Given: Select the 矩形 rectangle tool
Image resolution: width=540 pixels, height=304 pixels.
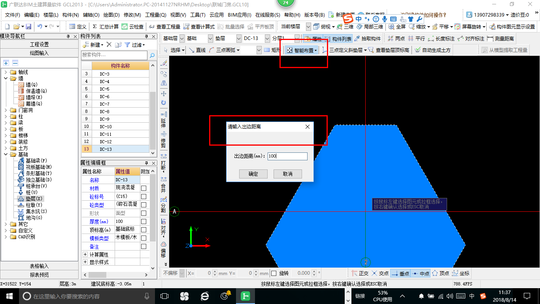Looking at the screenshot, I should pyautogui.click(x=272, y=50).
